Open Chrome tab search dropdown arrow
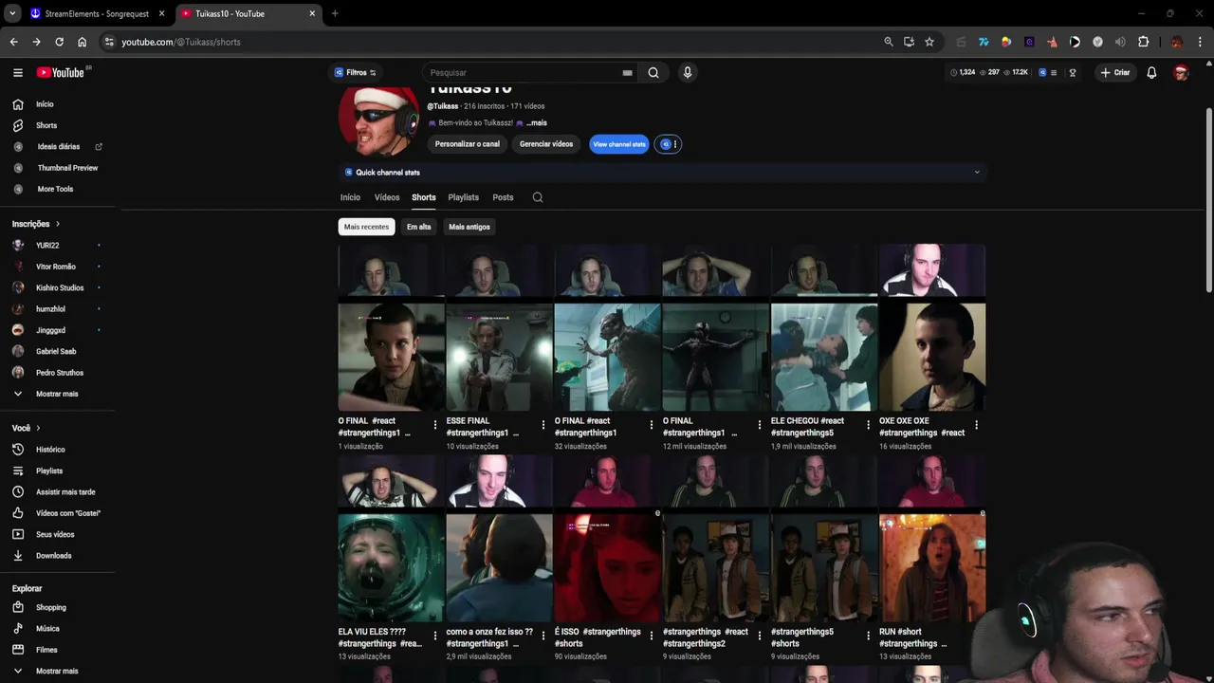The image size is (1214, 683). coord(12,13)
